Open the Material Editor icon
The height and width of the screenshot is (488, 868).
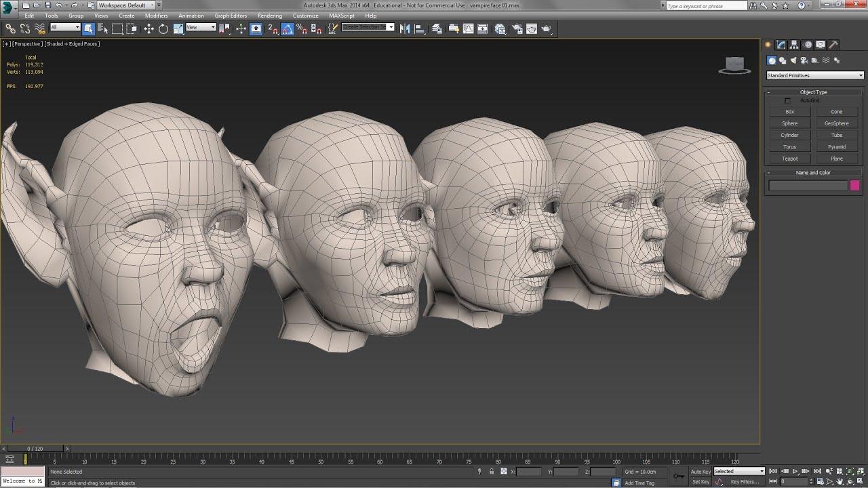coord(500,28)
